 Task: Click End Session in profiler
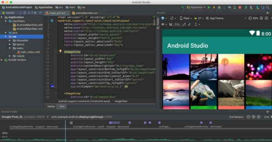(x=236, y=117)
